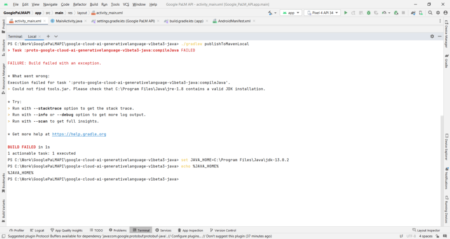Open the Profiler tool window
The width and height of the screenshot is (450, 239).
point(17,230)
